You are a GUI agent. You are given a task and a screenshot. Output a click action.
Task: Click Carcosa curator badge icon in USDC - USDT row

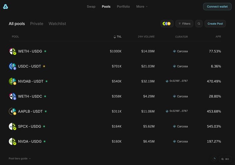click(175, 66)
